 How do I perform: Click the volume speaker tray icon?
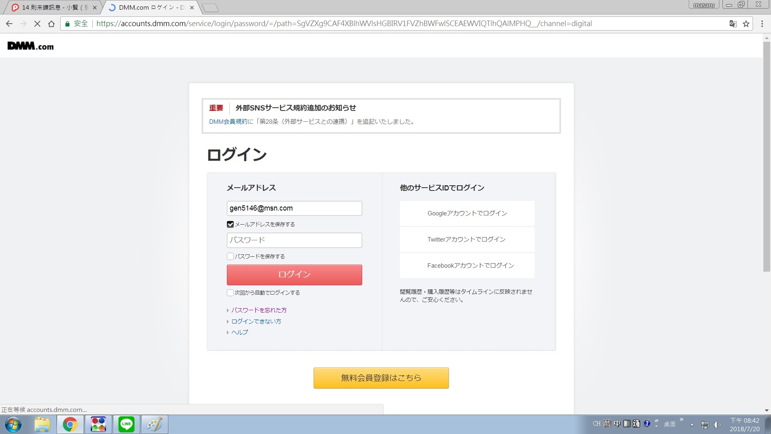tap(717, 424)
